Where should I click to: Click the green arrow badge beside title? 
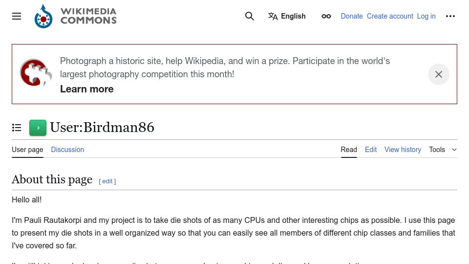(38, 128)
